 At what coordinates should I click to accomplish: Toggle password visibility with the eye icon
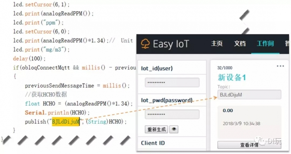click(174, 129)
